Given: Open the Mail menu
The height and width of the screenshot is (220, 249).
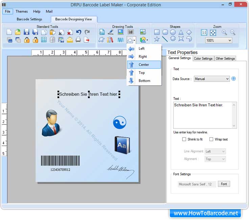Looking at the screenshot, I should [49, 11].
